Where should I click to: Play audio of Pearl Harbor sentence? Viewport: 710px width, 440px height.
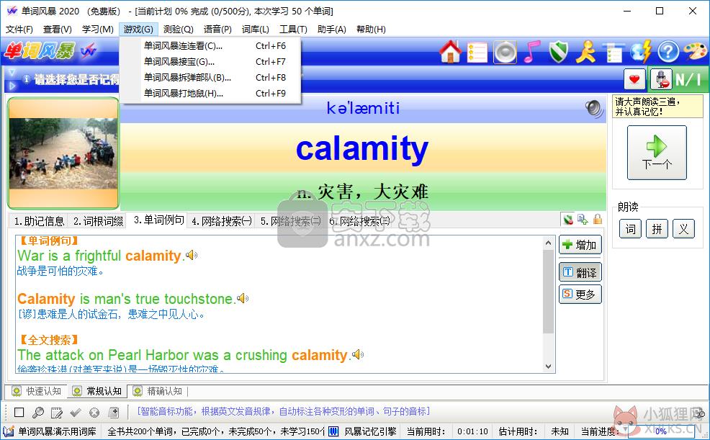tap(358, 354)
